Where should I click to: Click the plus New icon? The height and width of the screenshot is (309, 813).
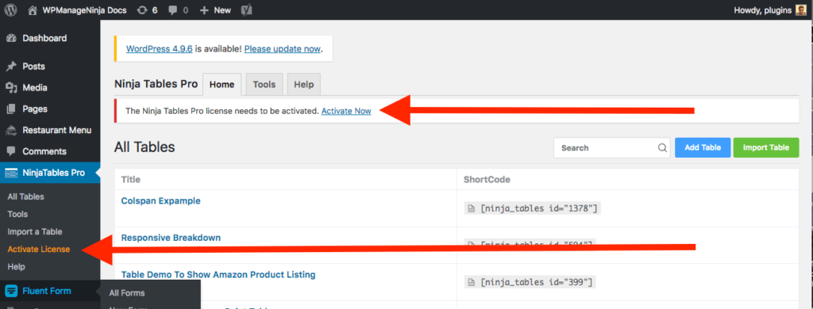[204, 10]
